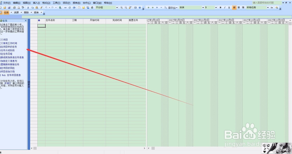Viewport: 292px width, 154px height.
Task: Expand the 跟踪 Project Guide dropdown
Action: [31, 13]
